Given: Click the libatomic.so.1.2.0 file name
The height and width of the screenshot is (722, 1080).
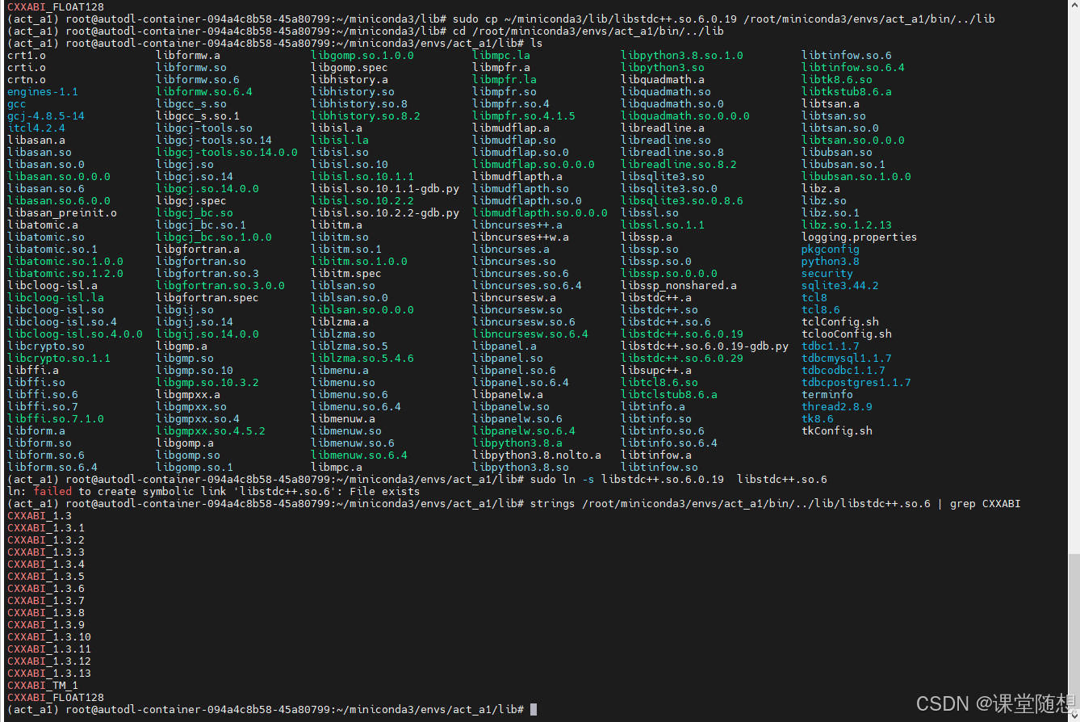Looking at the screenshot, I should tap(65, 273).
